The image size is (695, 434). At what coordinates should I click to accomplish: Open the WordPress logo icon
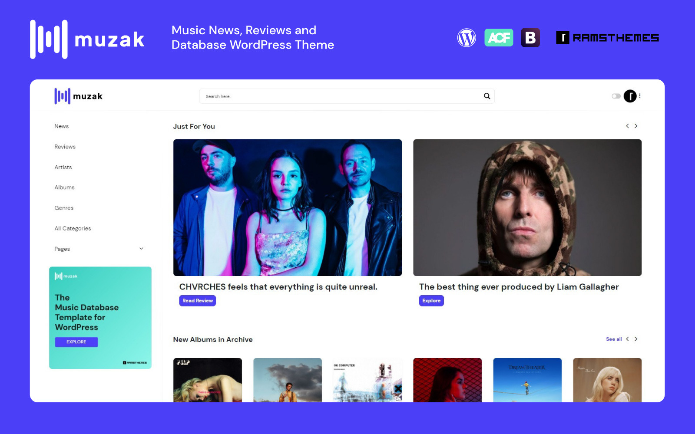click(x=467, y=38)
